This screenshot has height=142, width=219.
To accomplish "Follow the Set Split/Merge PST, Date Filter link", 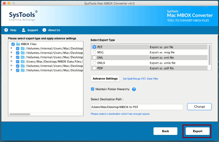I will tap(140, 79).
